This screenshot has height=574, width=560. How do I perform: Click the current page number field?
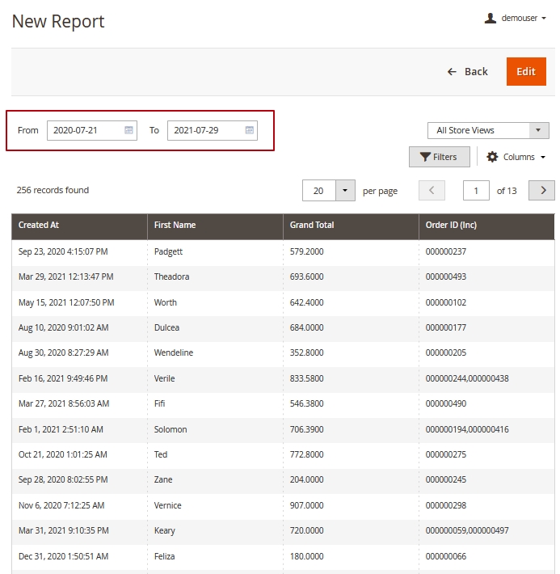click(x=476, y=191)
